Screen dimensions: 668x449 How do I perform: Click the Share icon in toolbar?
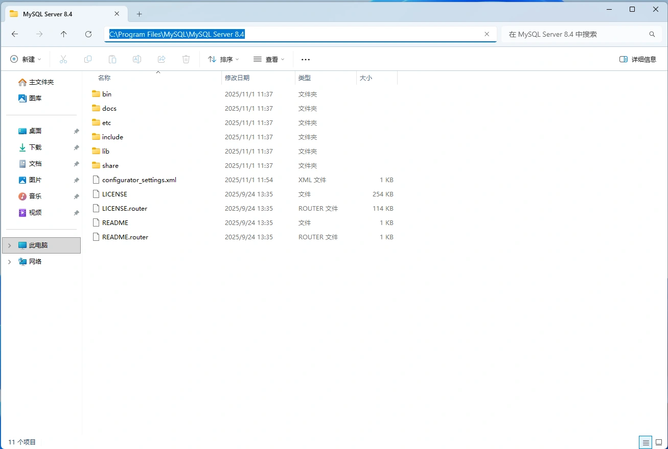click(x=162, y=60)
